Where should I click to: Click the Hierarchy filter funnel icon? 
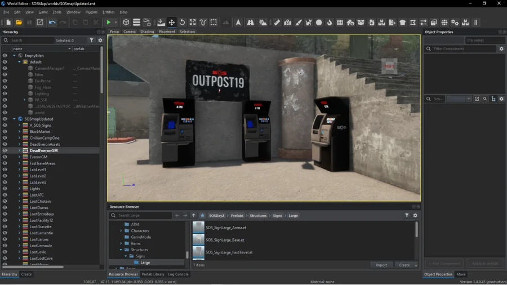(91, 41)
